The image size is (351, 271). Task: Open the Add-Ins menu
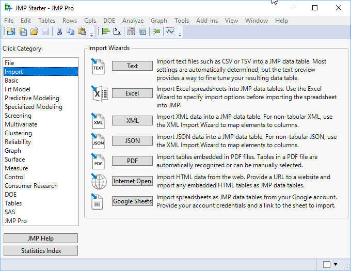point(207,21)
